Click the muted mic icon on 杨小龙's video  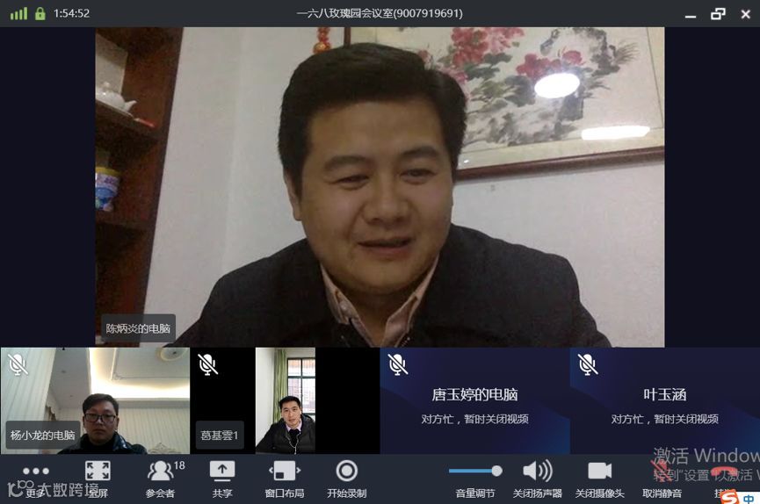pyautogui.click(x=18, y=364)
